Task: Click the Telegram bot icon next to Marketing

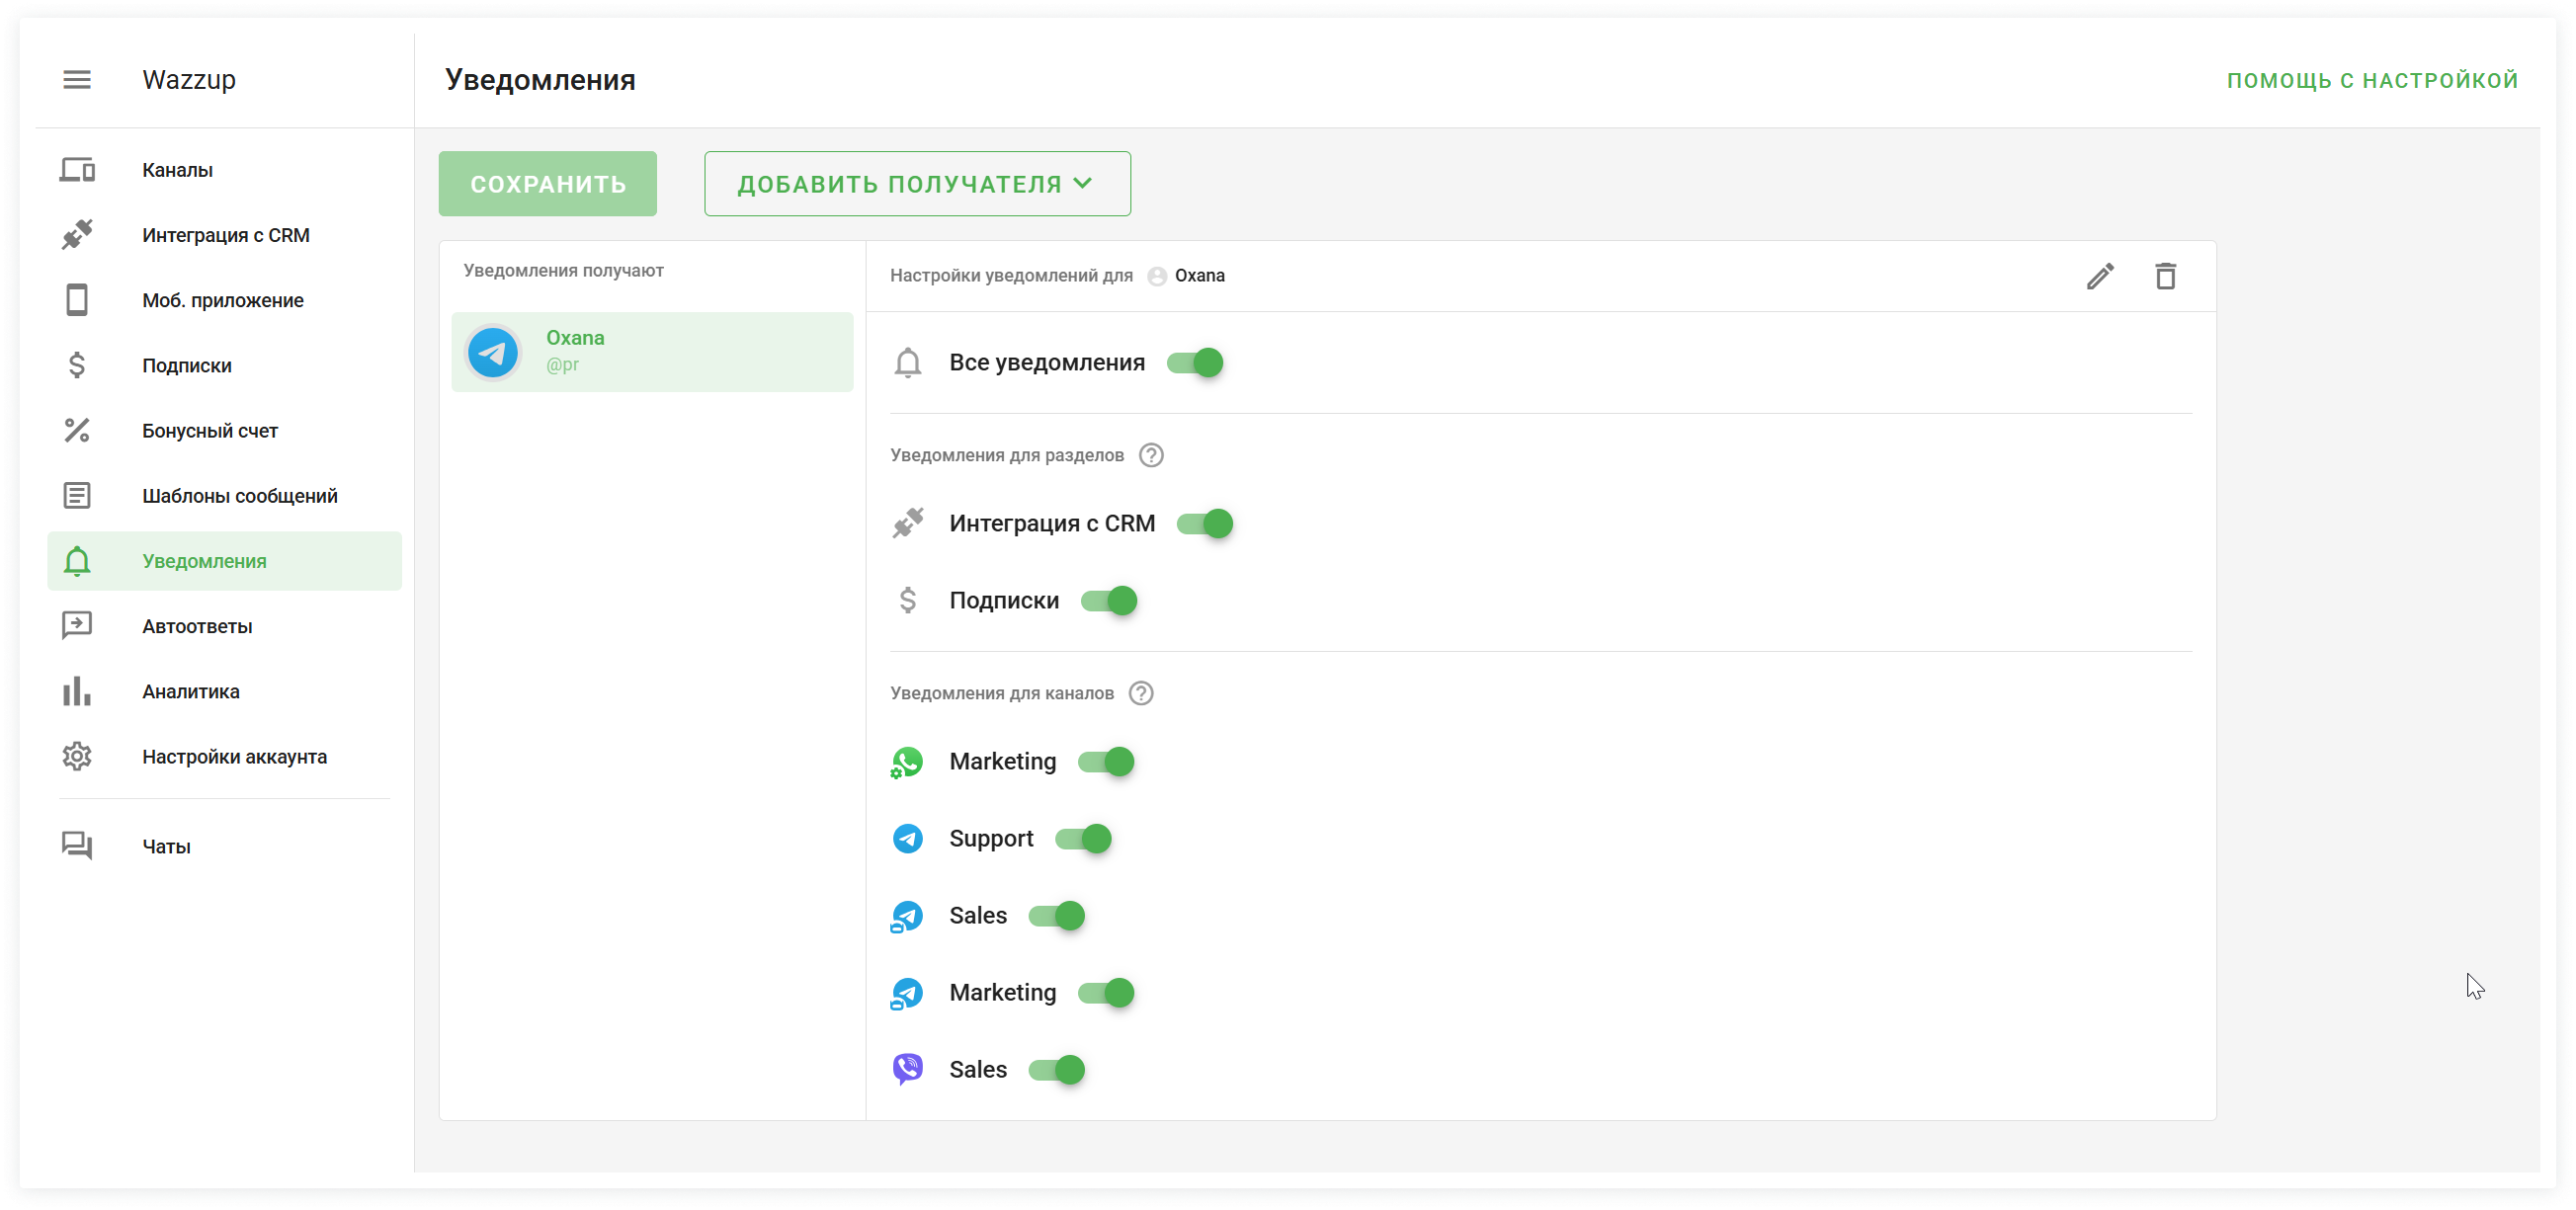Action: (907, 993)
